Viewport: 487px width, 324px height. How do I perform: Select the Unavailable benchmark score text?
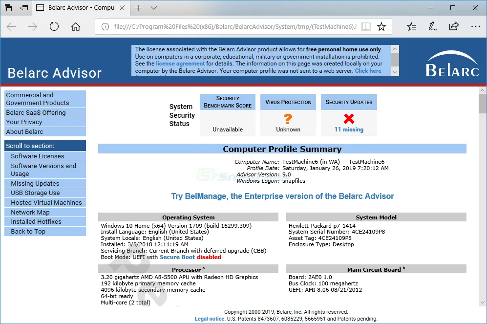pos(228,130)
